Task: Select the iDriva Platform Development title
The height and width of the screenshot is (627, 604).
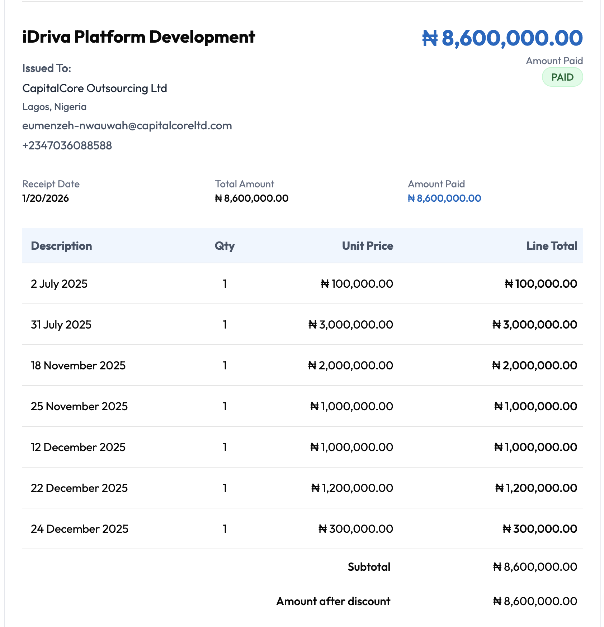Action: click(138, 37)
